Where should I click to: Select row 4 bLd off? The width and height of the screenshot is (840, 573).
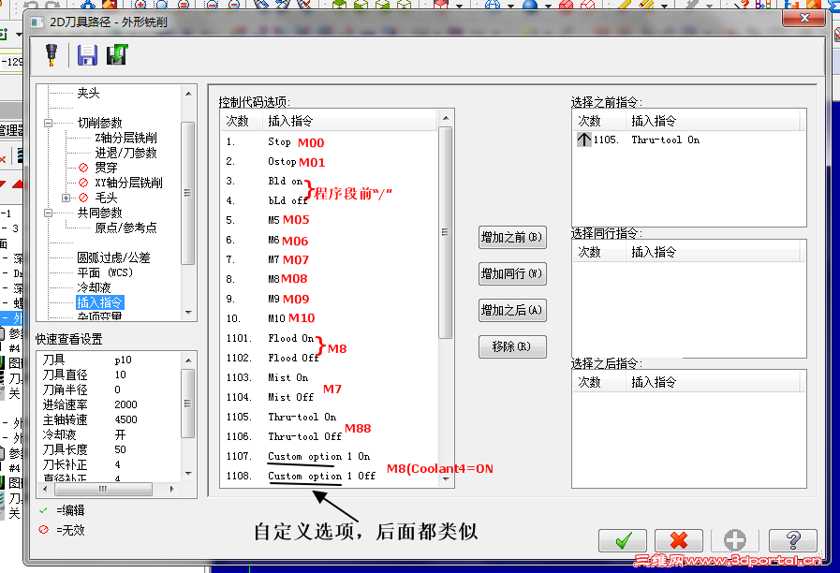329,200
